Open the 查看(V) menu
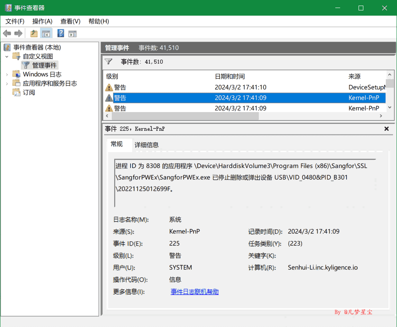 71,22
